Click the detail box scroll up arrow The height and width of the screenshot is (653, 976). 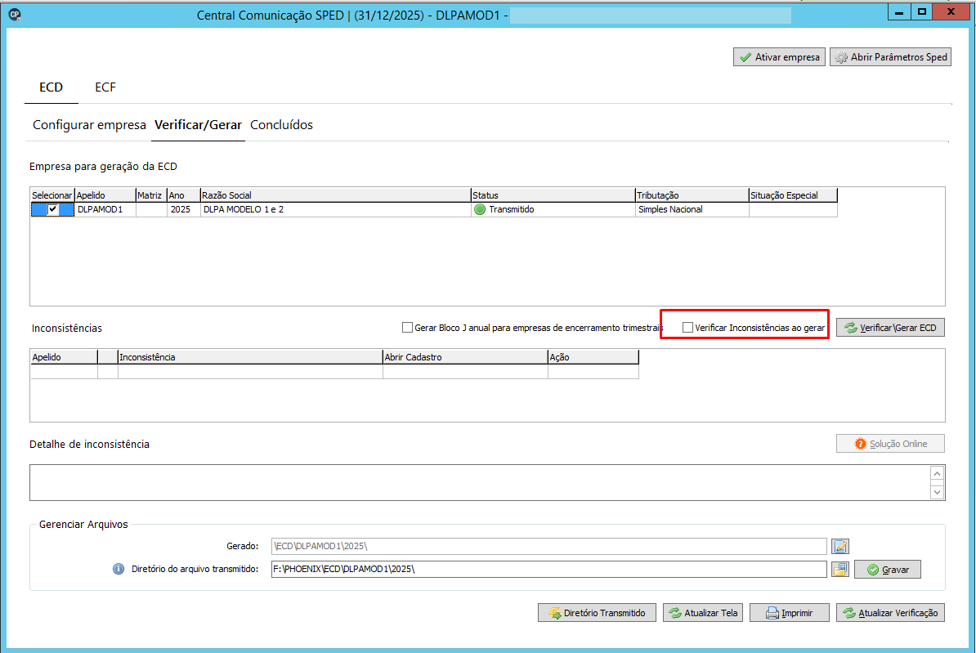click(938, 474)
